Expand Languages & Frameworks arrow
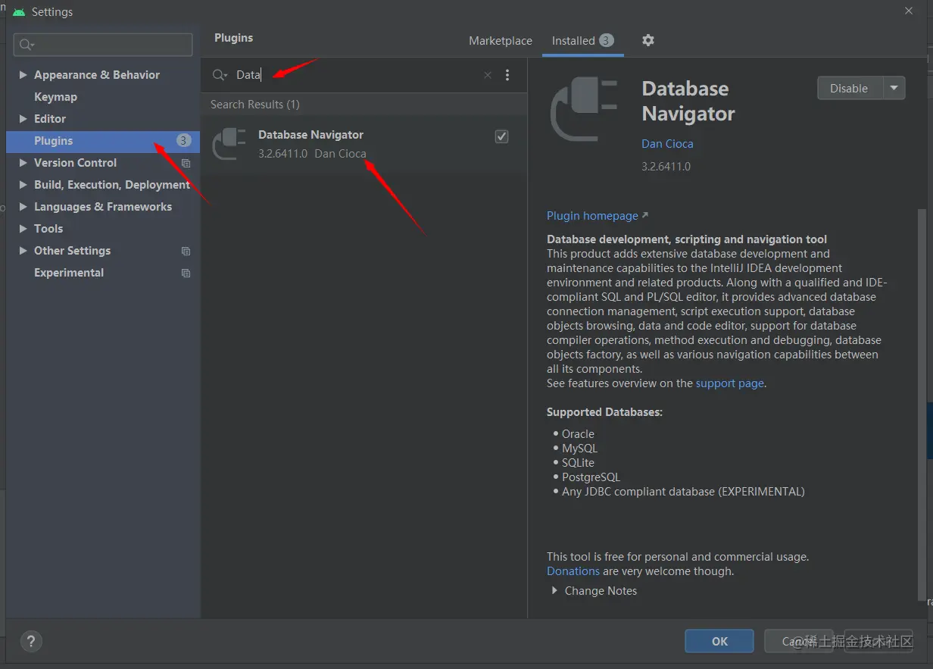The image size is (933, 669). tap(23, 207)
